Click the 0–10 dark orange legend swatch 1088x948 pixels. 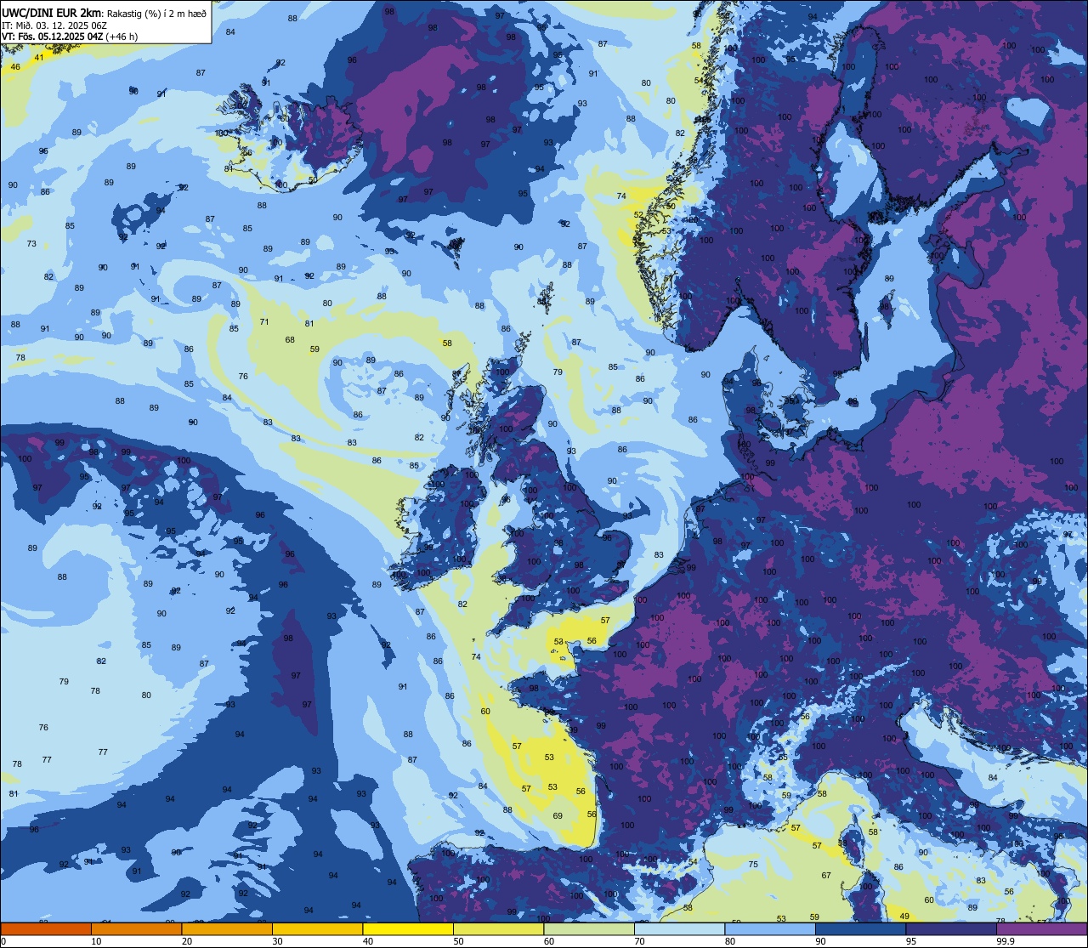pyautogui.click(x=46, y=929)
